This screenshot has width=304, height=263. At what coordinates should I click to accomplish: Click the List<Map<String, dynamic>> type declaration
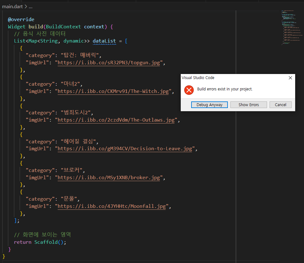[52, 41]
